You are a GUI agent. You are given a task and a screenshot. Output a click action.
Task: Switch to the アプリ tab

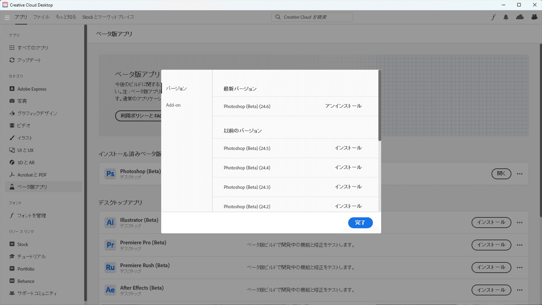point(21,17)
